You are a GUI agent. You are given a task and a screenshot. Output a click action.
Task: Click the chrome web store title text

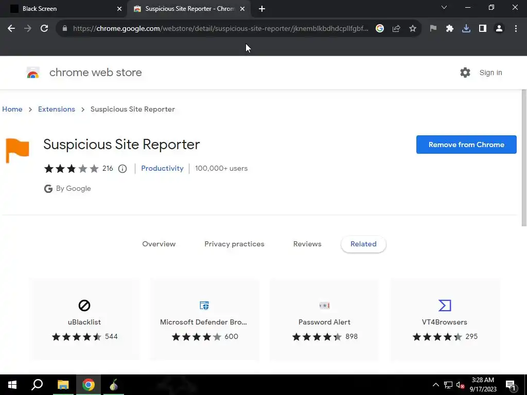coord(95,73)
